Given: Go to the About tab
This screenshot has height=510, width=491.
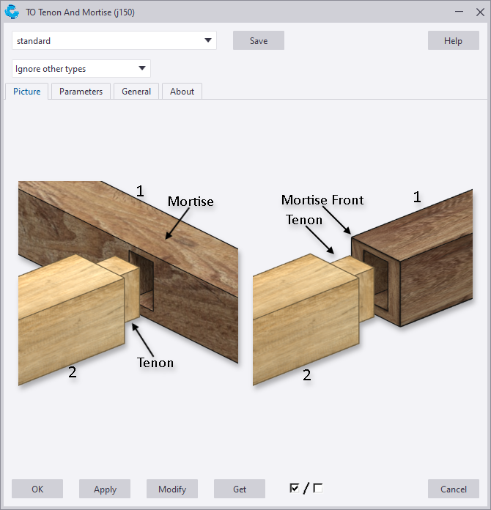Looking at the screenshot, I should pos(182,92).
